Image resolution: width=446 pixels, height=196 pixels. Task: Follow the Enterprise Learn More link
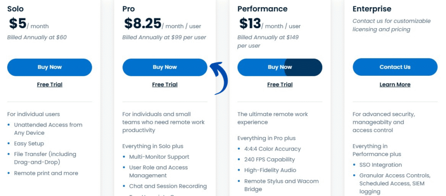[395, 84]
